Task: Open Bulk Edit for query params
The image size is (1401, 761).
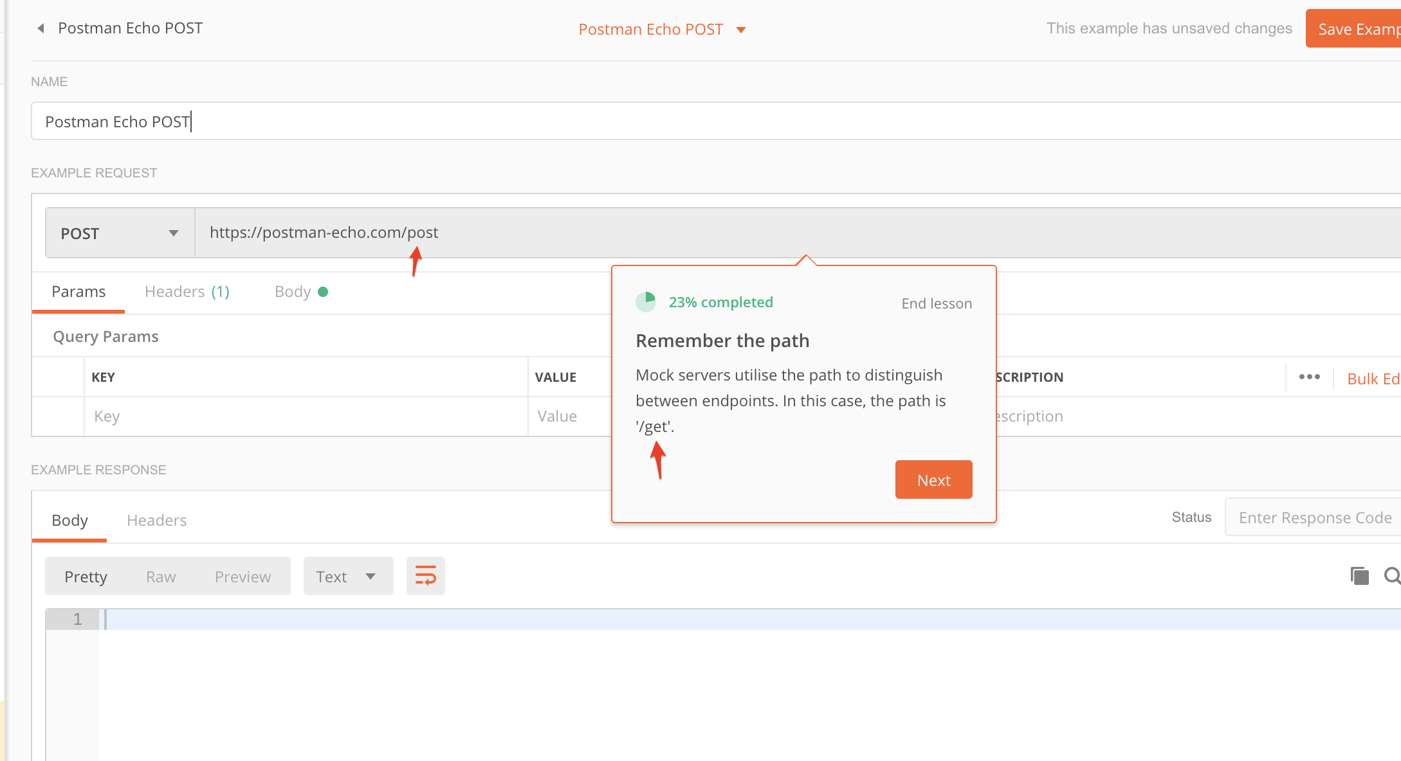Action: pos(1373,378)
